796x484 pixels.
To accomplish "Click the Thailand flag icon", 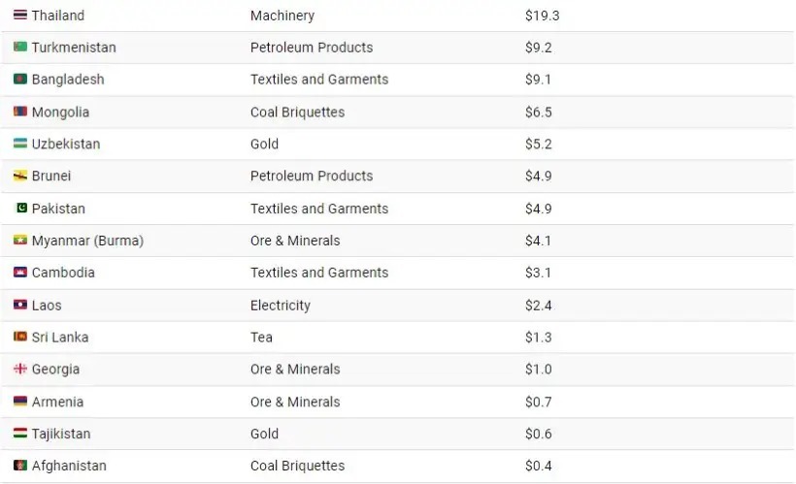I will pyautogui.click(x=20, y=15).
